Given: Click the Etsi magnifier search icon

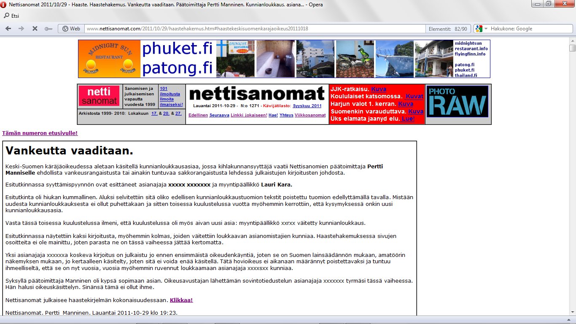Looking at the screenshot, I should tap(6, 16).
